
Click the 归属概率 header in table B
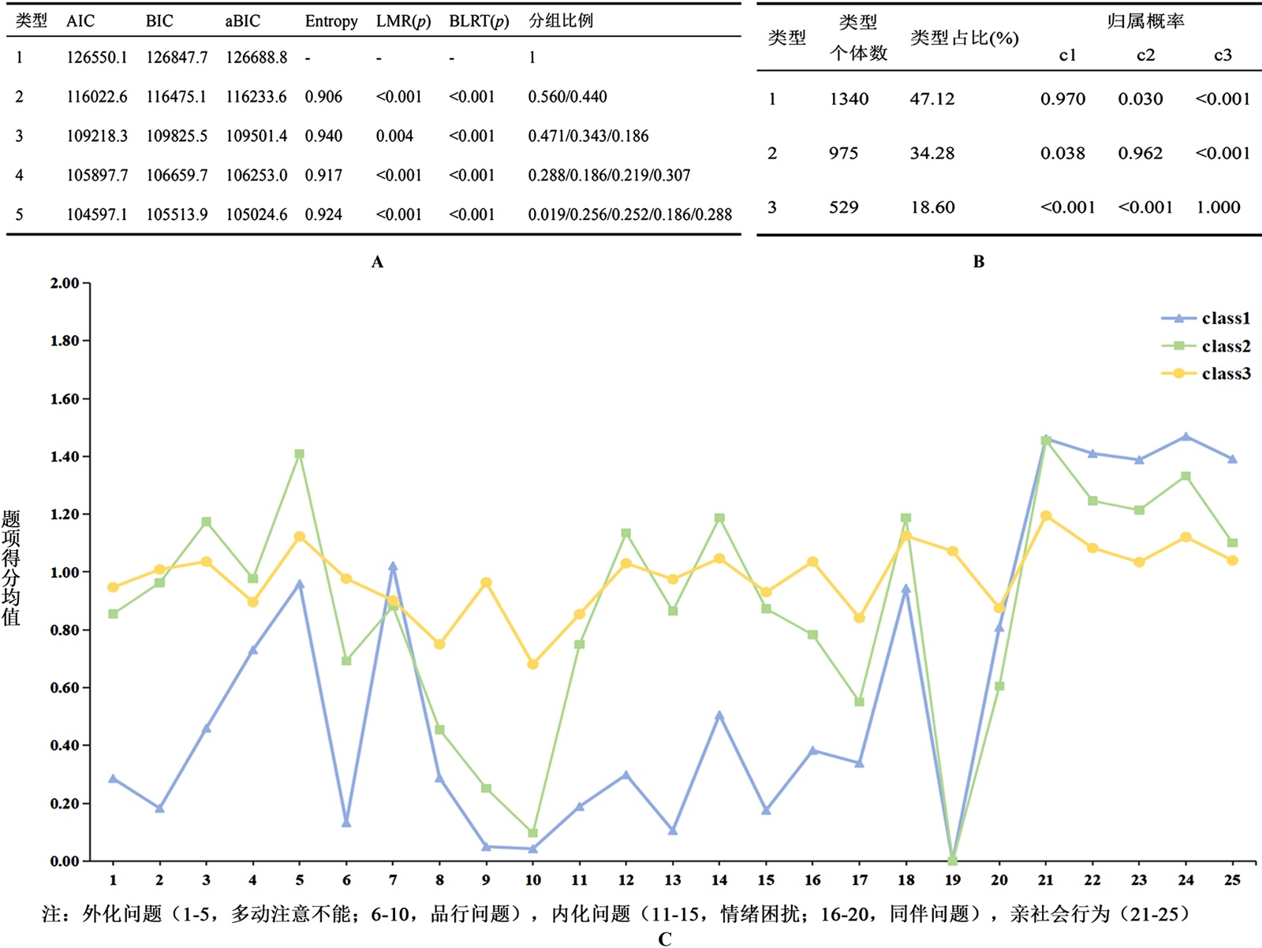pyautogui.click(x=1144, y=21)
